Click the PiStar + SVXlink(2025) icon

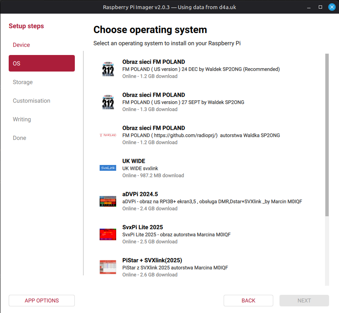pos(108,267)
